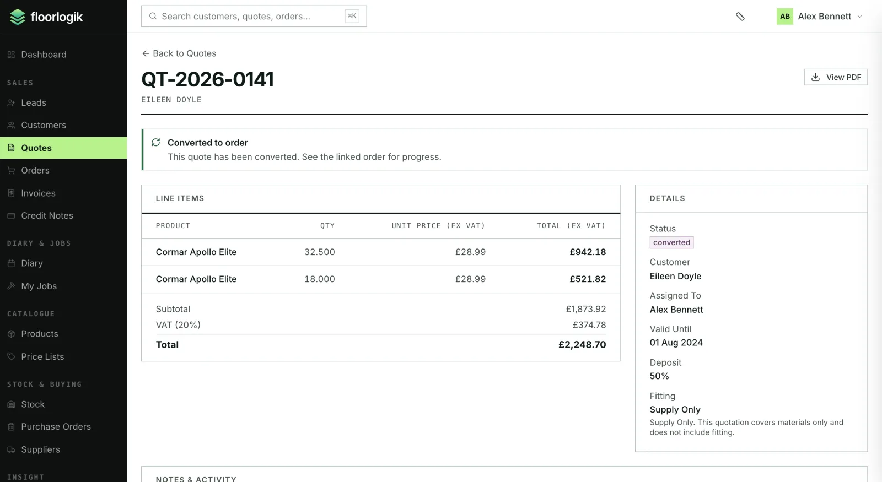The width and height of the screenshot is (882, 482).
Task: Click the QT-2026-0141 quote heading
Action: coord(207,79)
